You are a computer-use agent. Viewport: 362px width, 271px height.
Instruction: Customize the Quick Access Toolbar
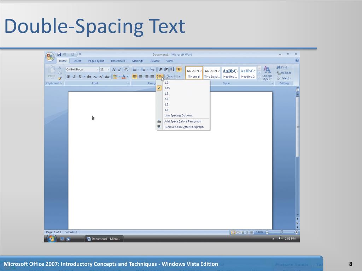(80, 54)
